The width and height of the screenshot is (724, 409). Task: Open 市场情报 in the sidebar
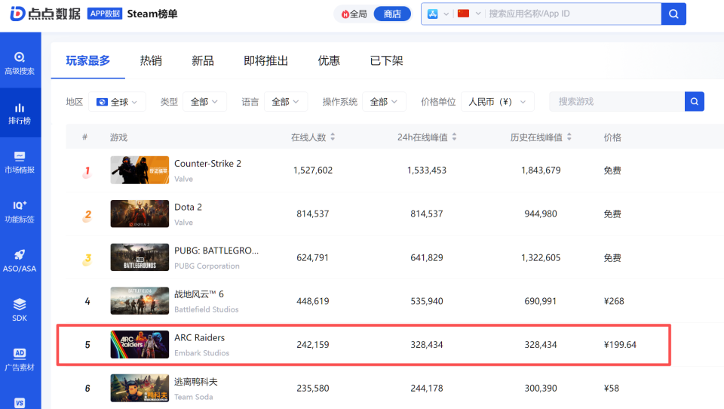(x=20, y=162)
